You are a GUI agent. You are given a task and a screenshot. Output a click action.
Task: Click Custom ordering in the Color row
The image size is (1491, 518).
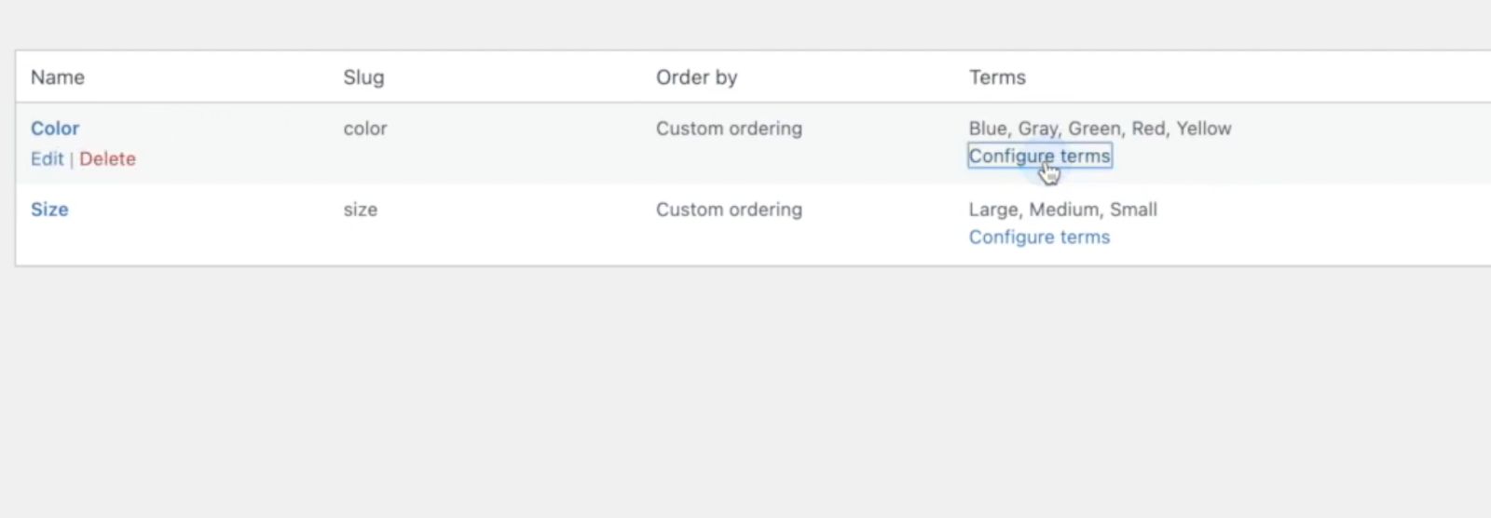[729, 129]
